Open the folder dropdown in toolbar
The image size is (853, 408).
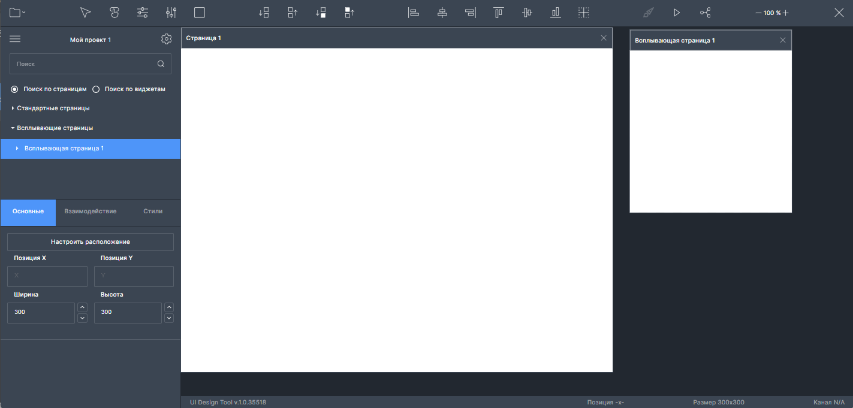click(17, 13)
